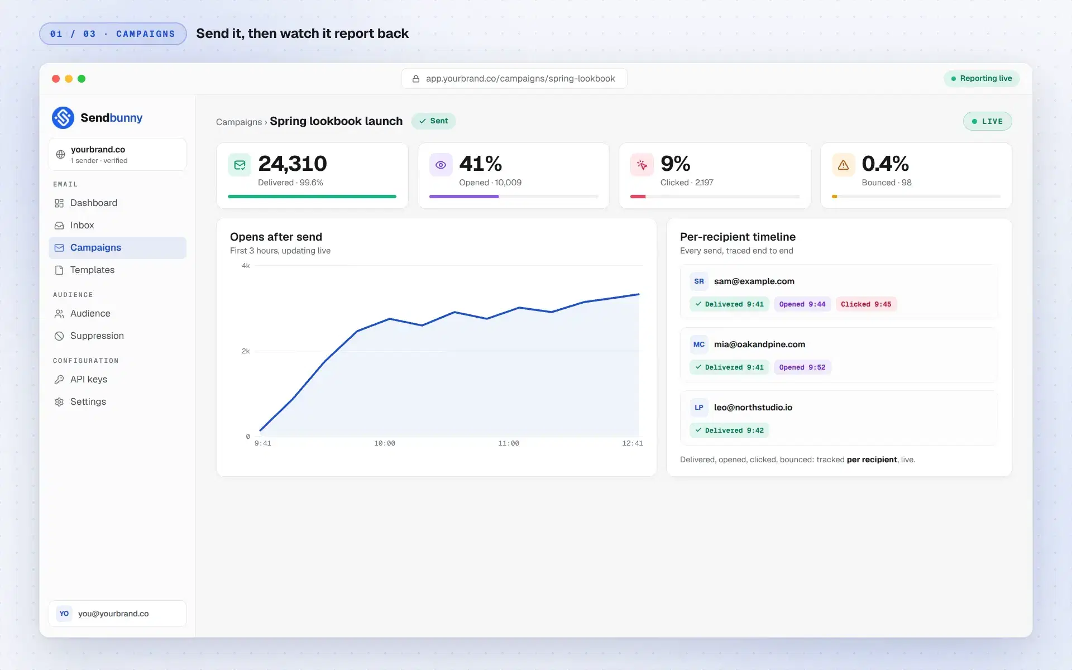Click the Inbox tray icon
This screenshot has height=670, width=1072.
click(x=59, y=226)
